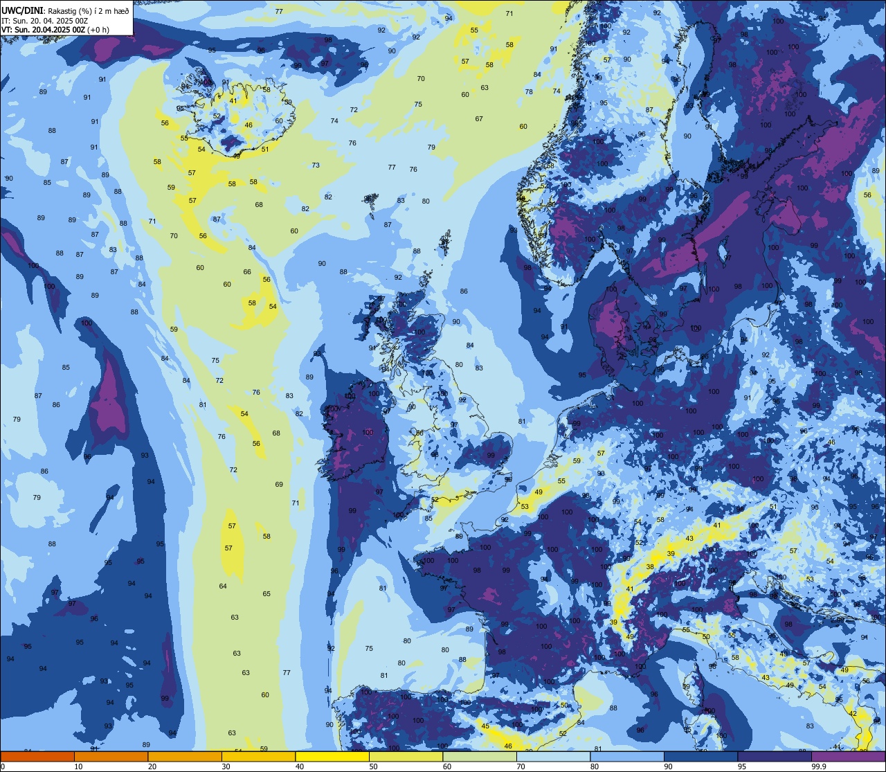This screenshot has height=772, width=886.
Task: Click the bright yellow 40–50 legend segment
Action: tap(332, 756)
